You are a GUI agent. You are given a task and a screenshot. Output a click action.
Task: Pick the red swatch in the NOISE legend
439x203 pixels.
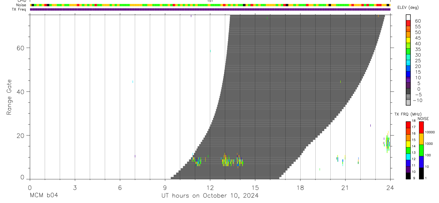point(421,127)
